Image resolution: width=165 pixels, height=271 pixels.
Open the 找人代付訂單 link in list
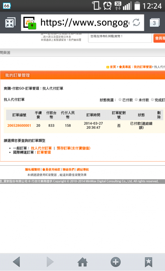coord(41,148)
